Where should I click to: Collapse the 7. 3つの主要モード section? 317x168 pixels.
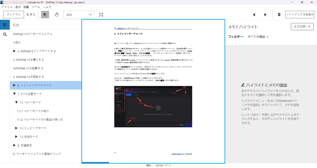point(14,94)
